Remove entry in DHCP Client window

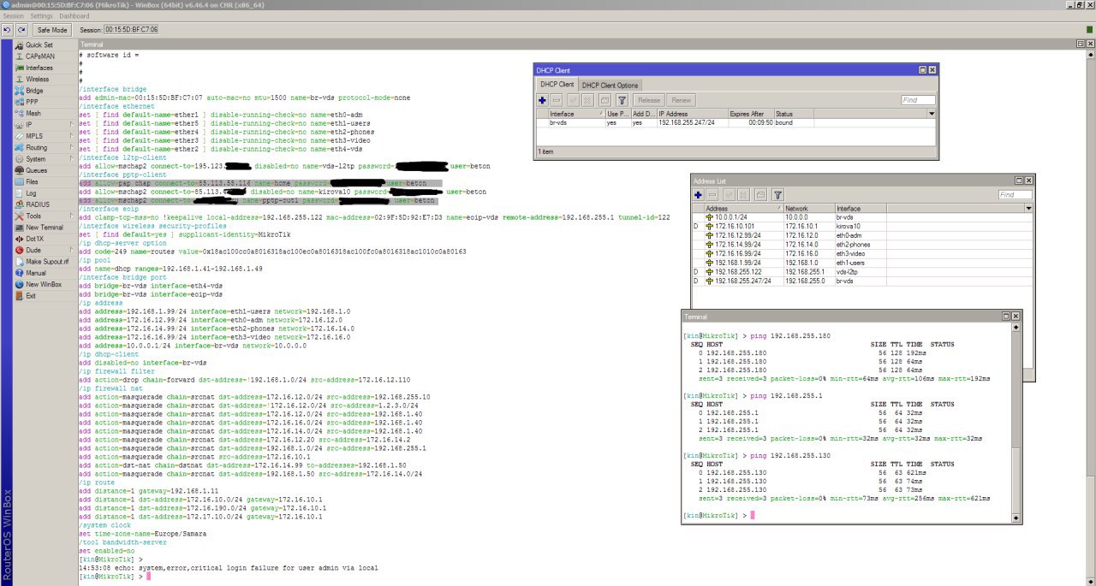tap(557, 100)
